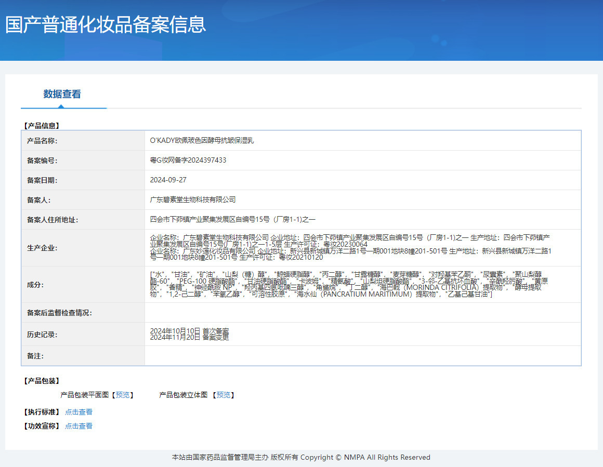This screenshot has height=467, width=603.
Task: Open the 产品包装平面图 预览 link
Action: (x=123, y=395)
